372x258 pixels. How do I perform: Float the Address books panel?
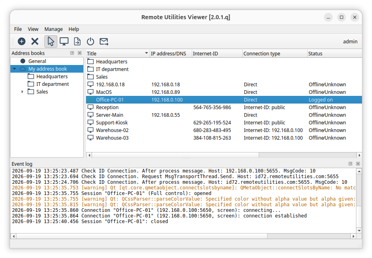tap(72, 53)
